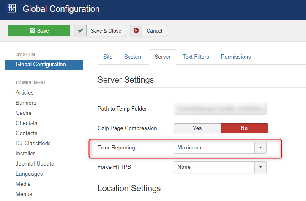Go to the Permissions tab

[235, 57]
